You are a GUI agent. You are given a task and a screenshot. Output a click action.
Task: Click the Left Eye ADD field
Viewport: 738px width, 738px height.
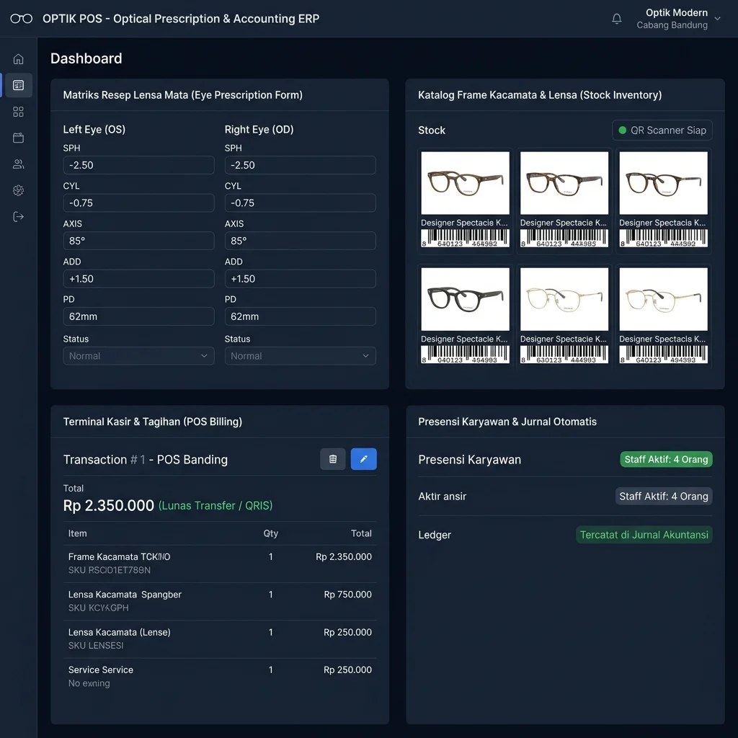139,279
